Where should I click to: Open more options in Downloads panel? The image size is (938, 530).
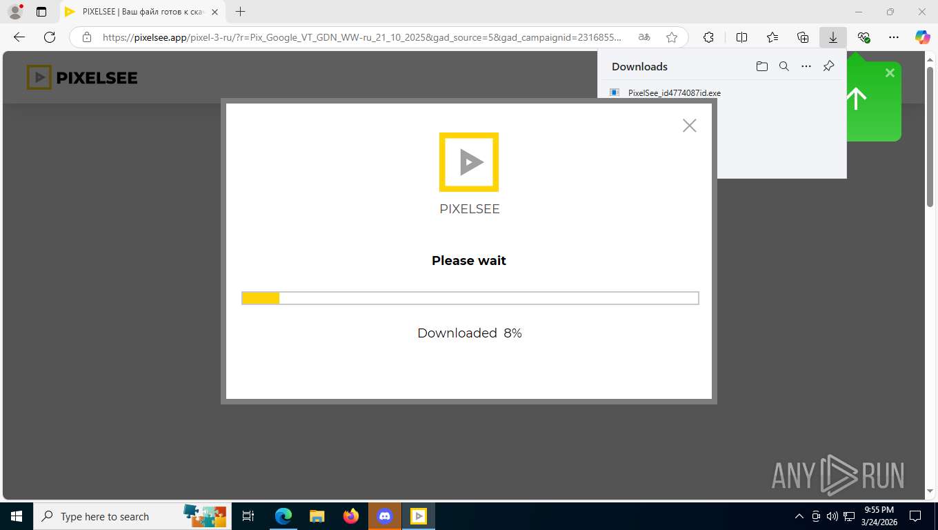click(x=806, y=66)
